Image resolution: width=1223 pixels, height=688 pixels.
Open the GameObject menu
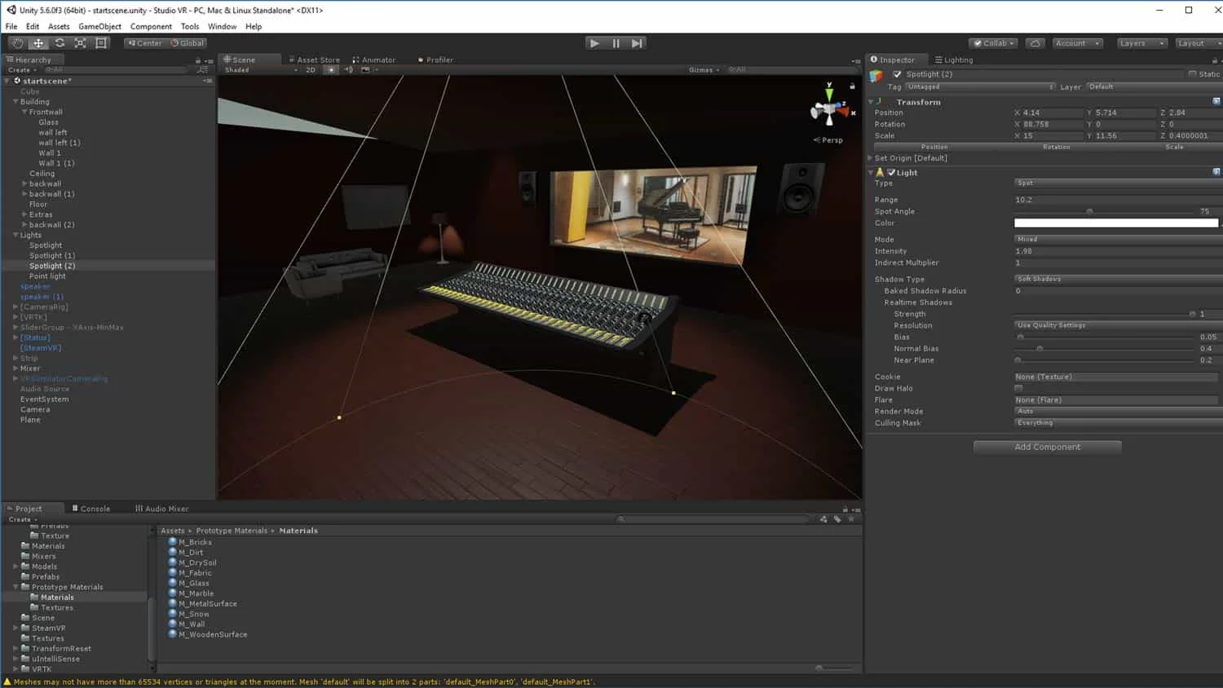[99, 26]
